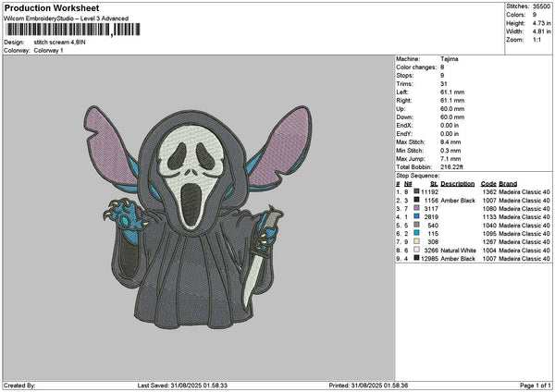Viewport: 555px width, 392px height.
Task: Click the Max Stitch value '8.4 mm'
Action: click(450, 142)
